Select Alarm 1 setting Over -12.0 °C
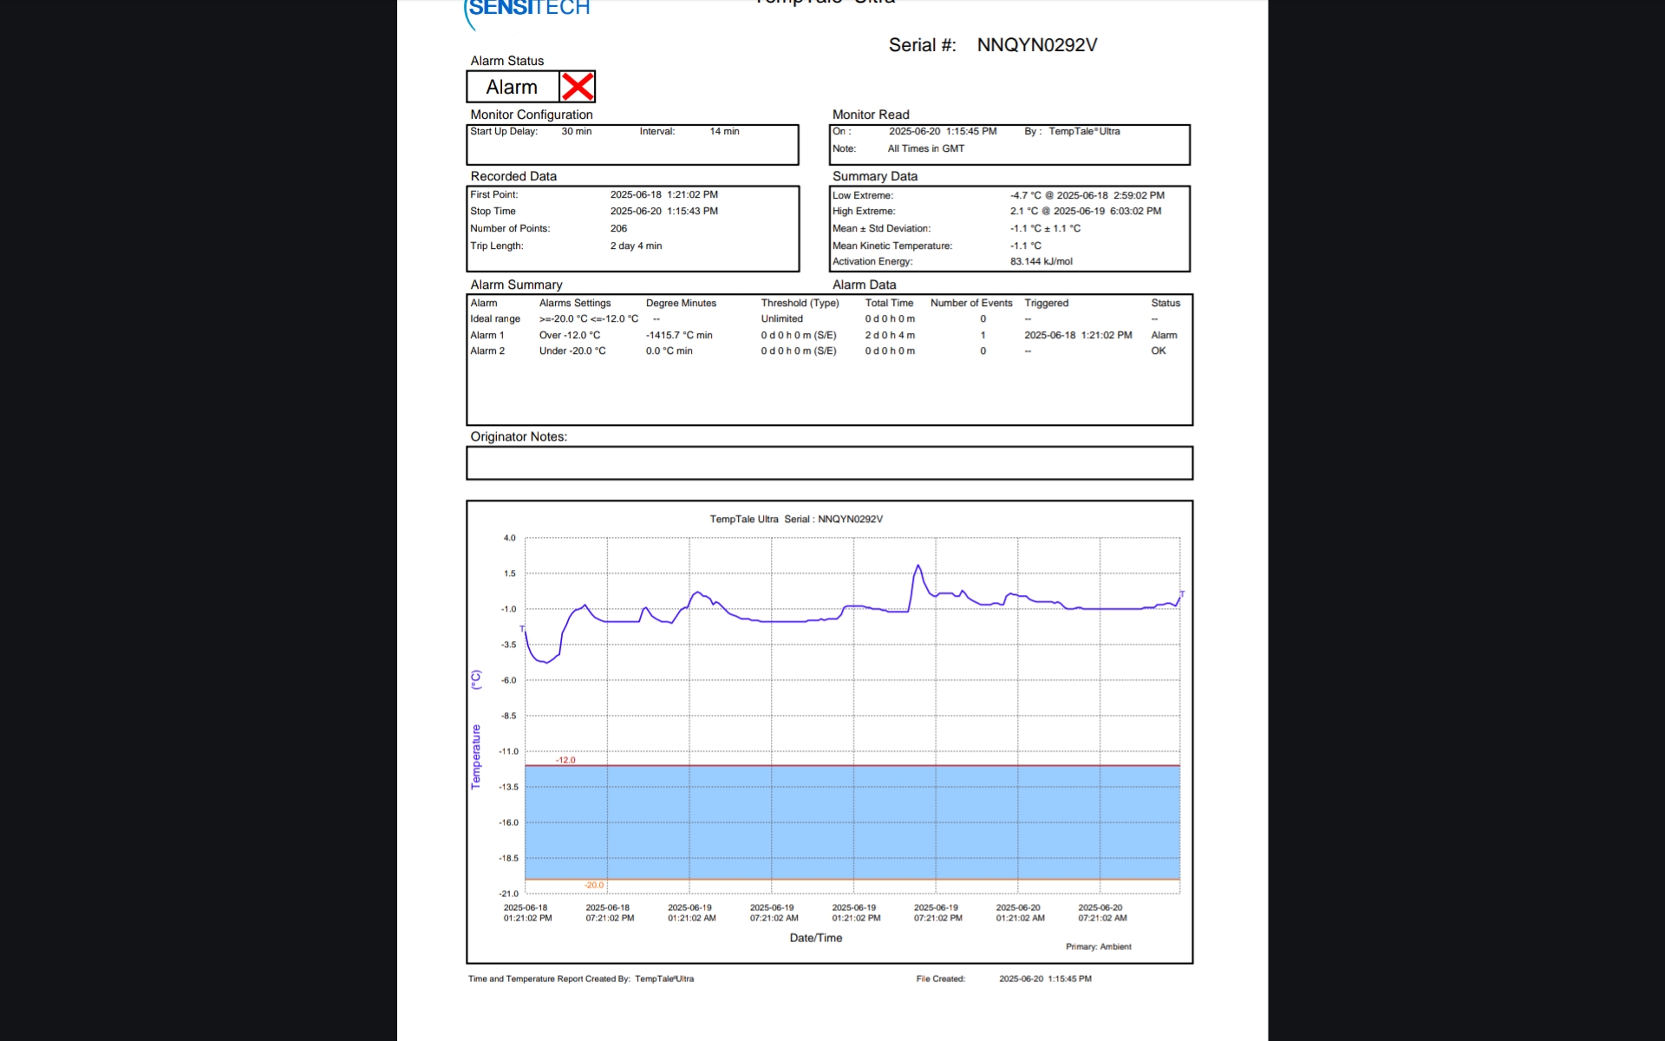Screen dimensions: 1665x1041 [x=569, y=336]
